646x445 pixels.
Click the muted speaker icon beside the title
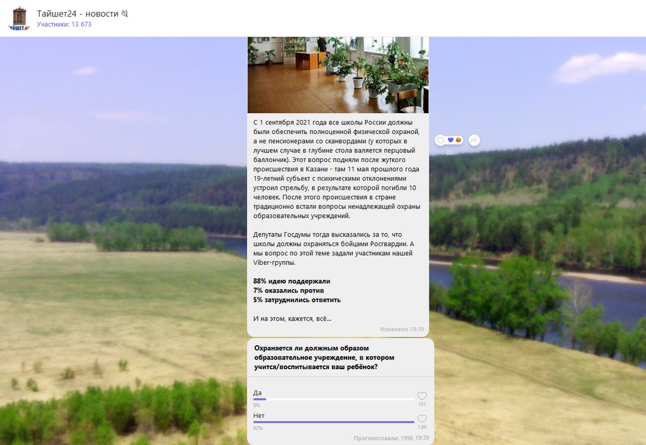point(125,13)
